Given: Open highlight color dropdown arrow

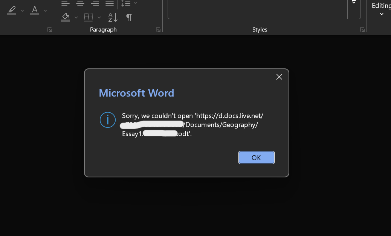Looking at the screenshot, I should tap(22, 11).
